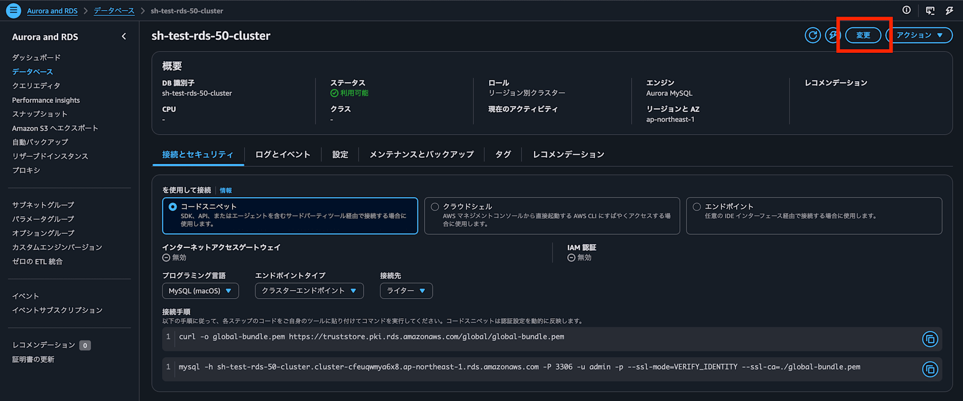Select the エンドポイント radio option
This screenshot has height=401, width=963.
(x=697, y=207)
